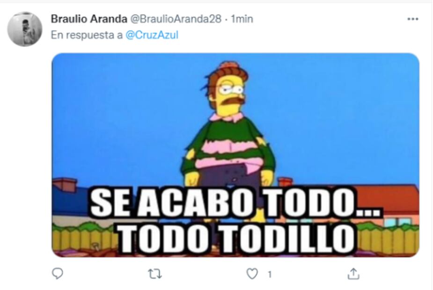433x290 pixels.
Task: Retweet this post with the arrows icon
Action: pyautogui.click(x=154, y=274)
